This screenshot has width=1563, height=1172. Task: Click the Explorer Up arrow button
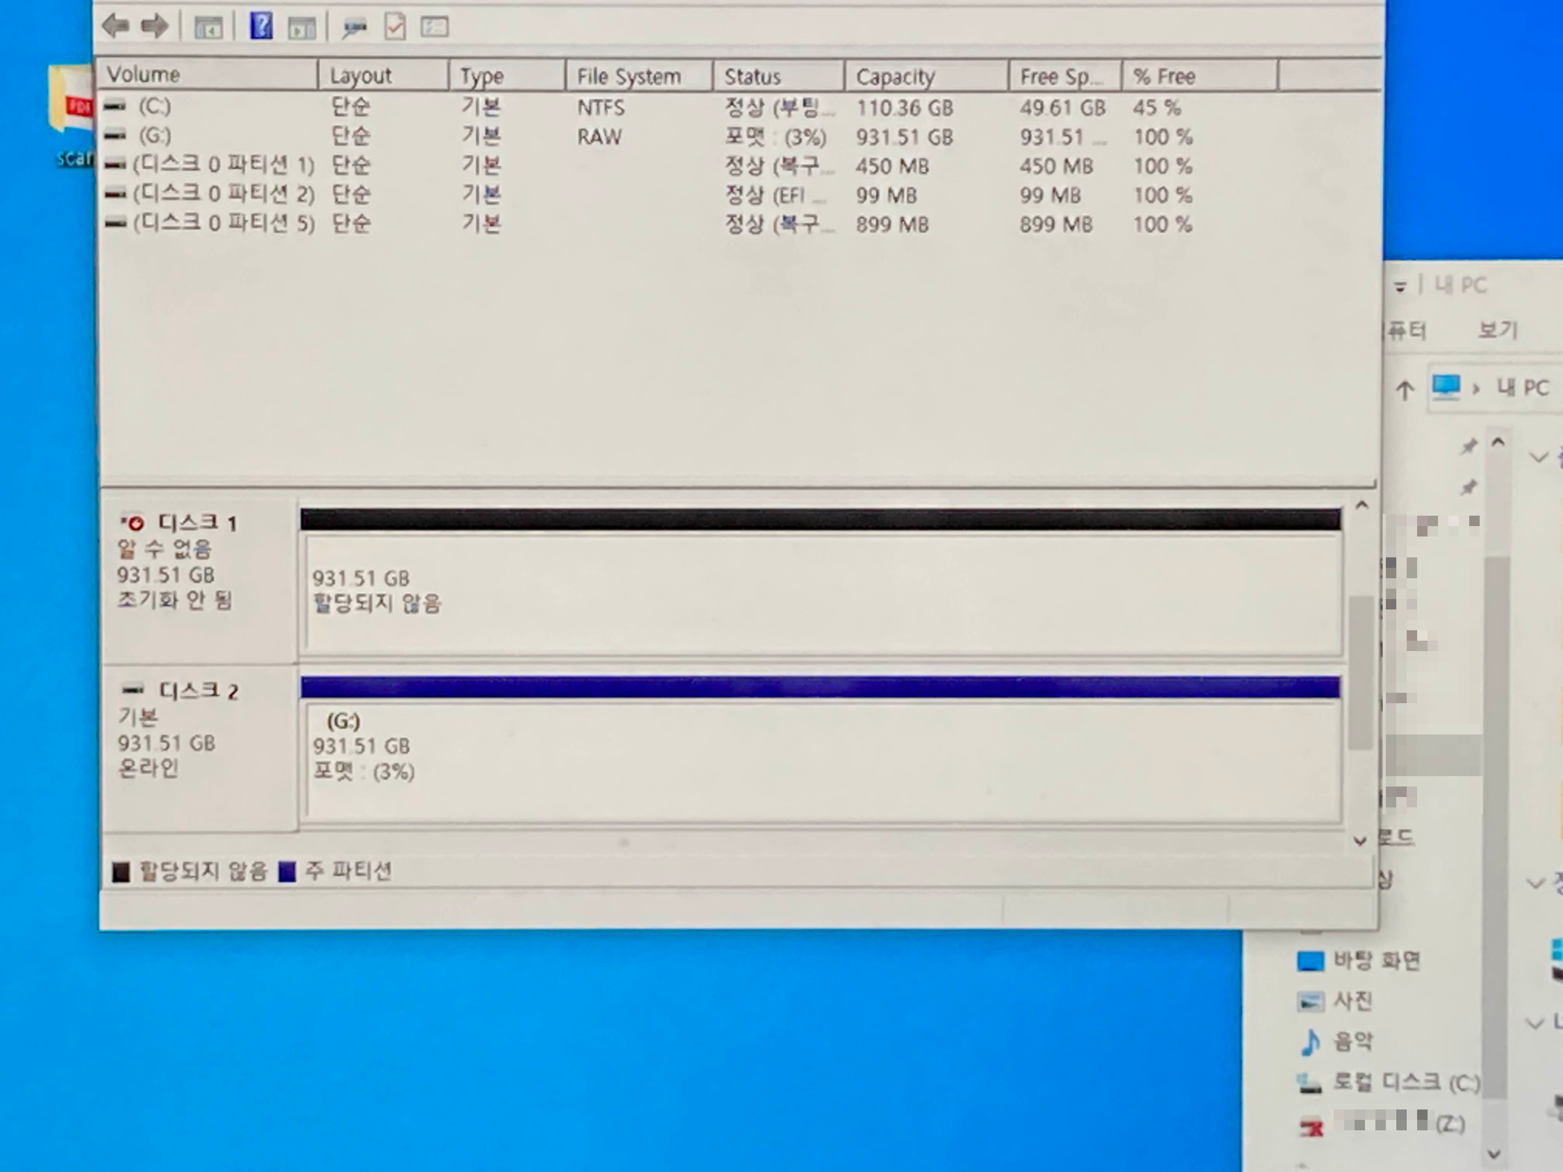pyautogui.click(x=1405, y=390)
